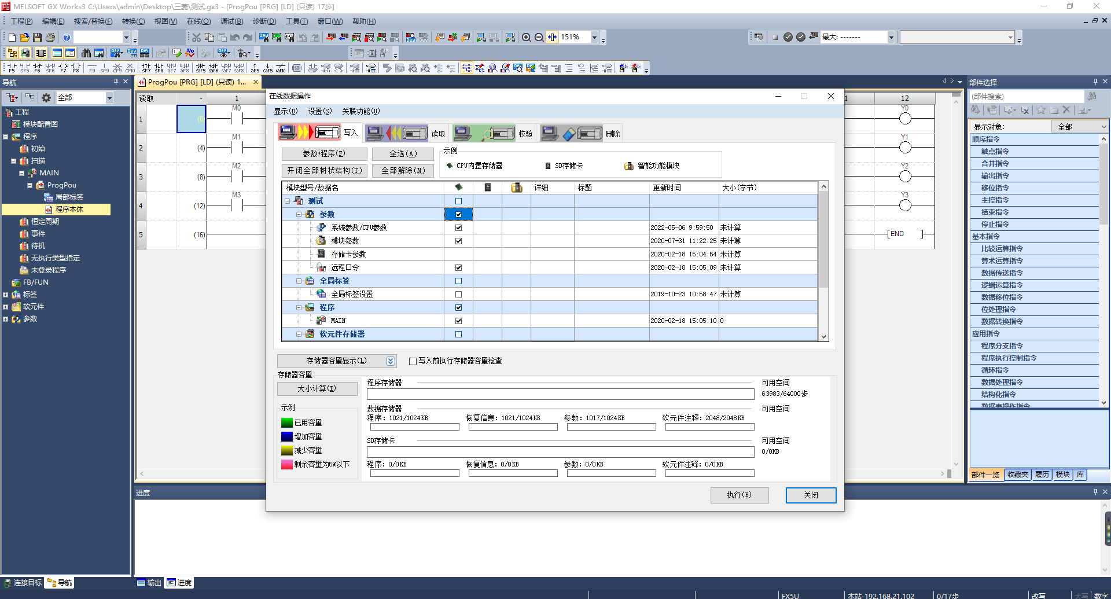Viewport: 1111px width, 599px height.
Task: Insert horizontal line with F9 icon
Action: tap(92, 68)
